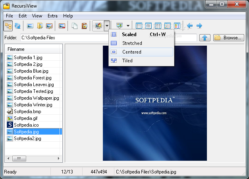Screen dimensions: 249x179
Task: Open the Edit menu
Action: tap(23, 16)
